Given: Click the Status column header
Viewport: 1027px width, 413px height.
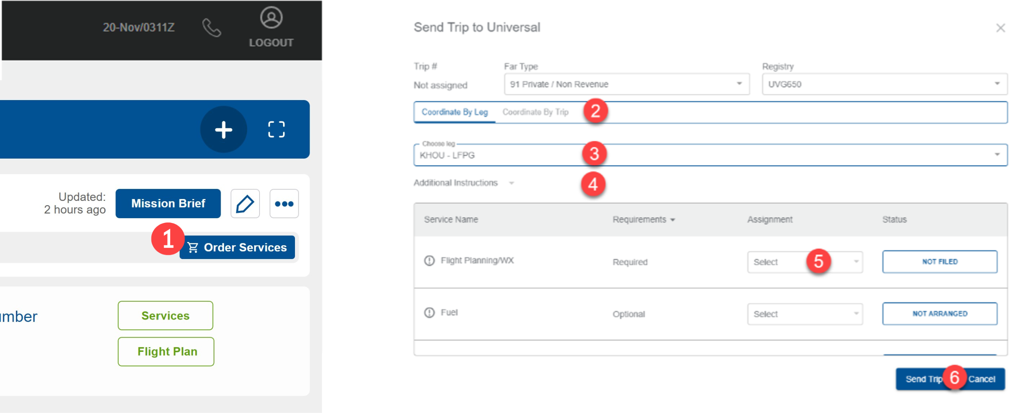Looking at the screenshot, I should (x=894, y=220).
